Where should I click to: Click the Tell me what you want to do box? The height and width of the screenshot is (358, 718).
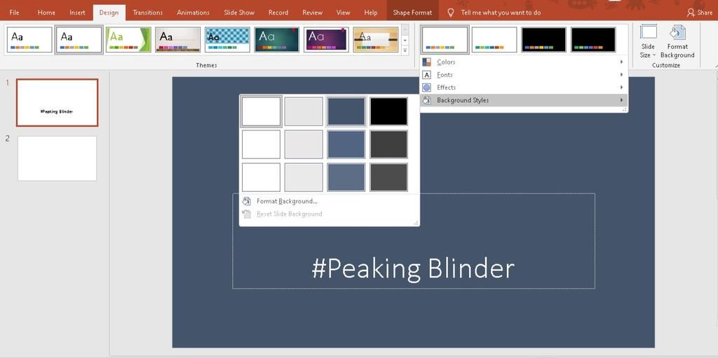(501, 13)
